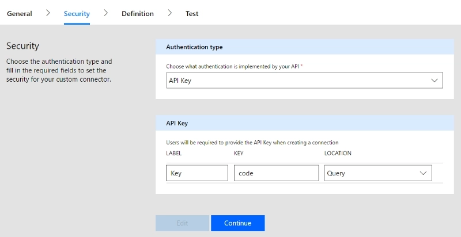Click the Key input field containing code
Screen dimensions: 461x237
(277, 173)
